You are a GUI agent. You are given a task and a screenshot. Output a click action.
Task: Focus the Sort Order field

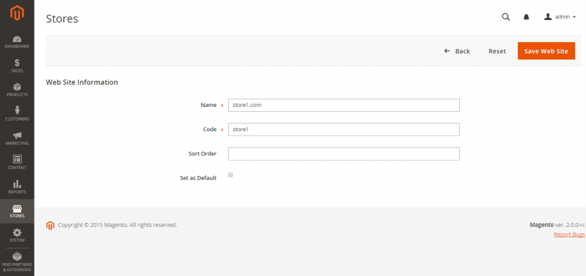pos(344,154)
